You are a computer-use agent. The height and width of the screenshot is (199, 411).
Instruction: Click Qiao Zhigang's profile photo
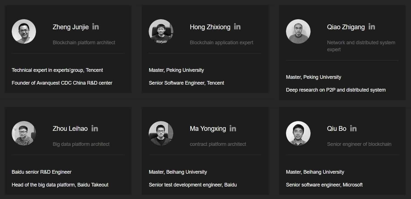298,31
